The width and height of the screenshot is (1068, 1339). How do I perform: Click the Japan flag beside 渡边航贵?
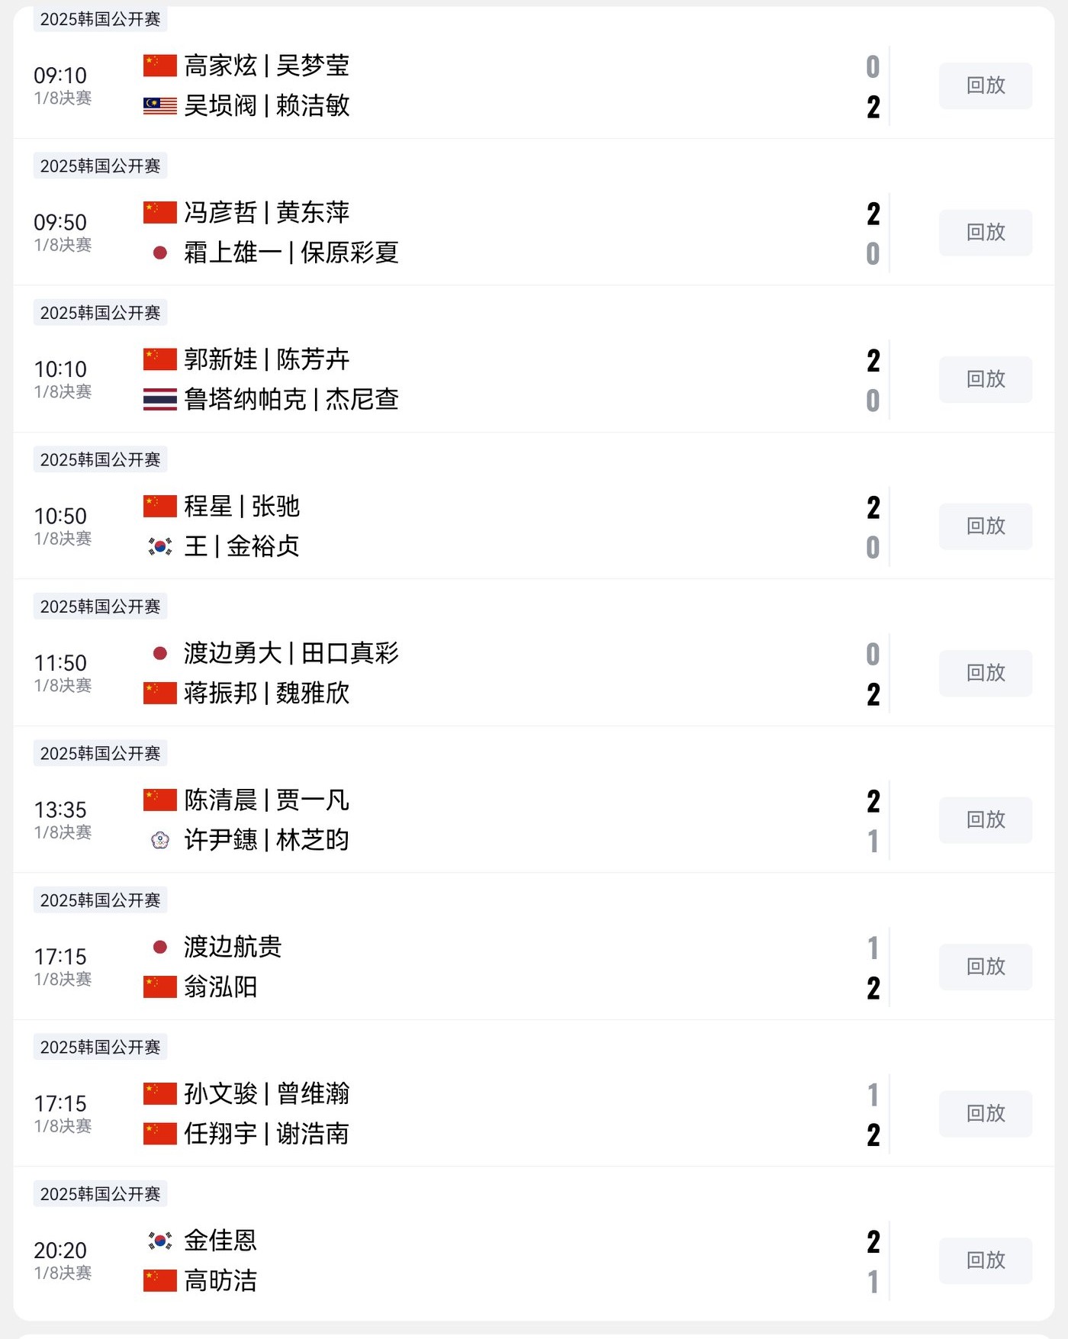[x=160, y=947]
